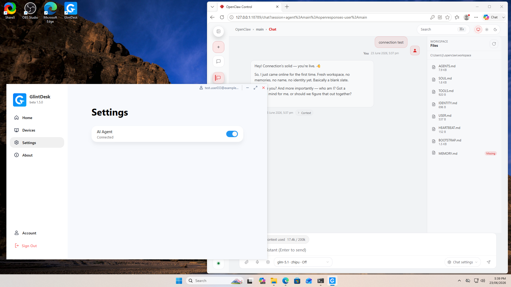The height and width of the screenshot is (287, 511).
Task: Toggle the OpenClaw sidebar collapse icon
Action: 219,31
